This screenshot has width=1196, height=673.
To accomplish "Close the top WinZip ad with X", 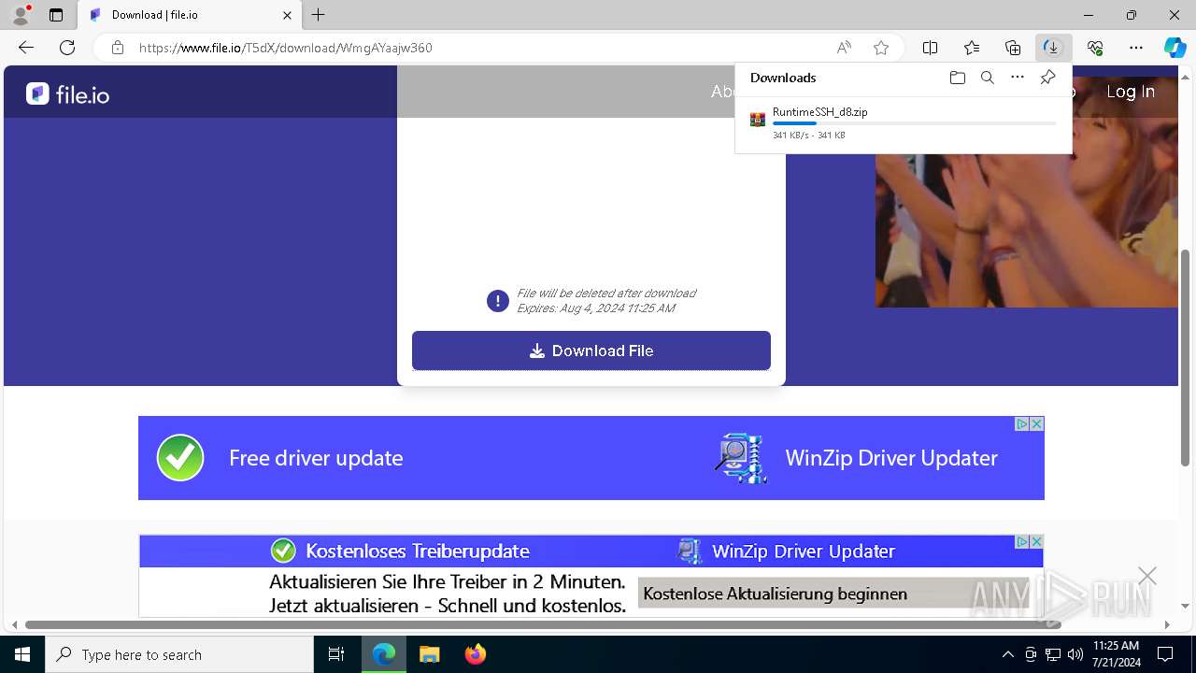I will (1036, 423).
